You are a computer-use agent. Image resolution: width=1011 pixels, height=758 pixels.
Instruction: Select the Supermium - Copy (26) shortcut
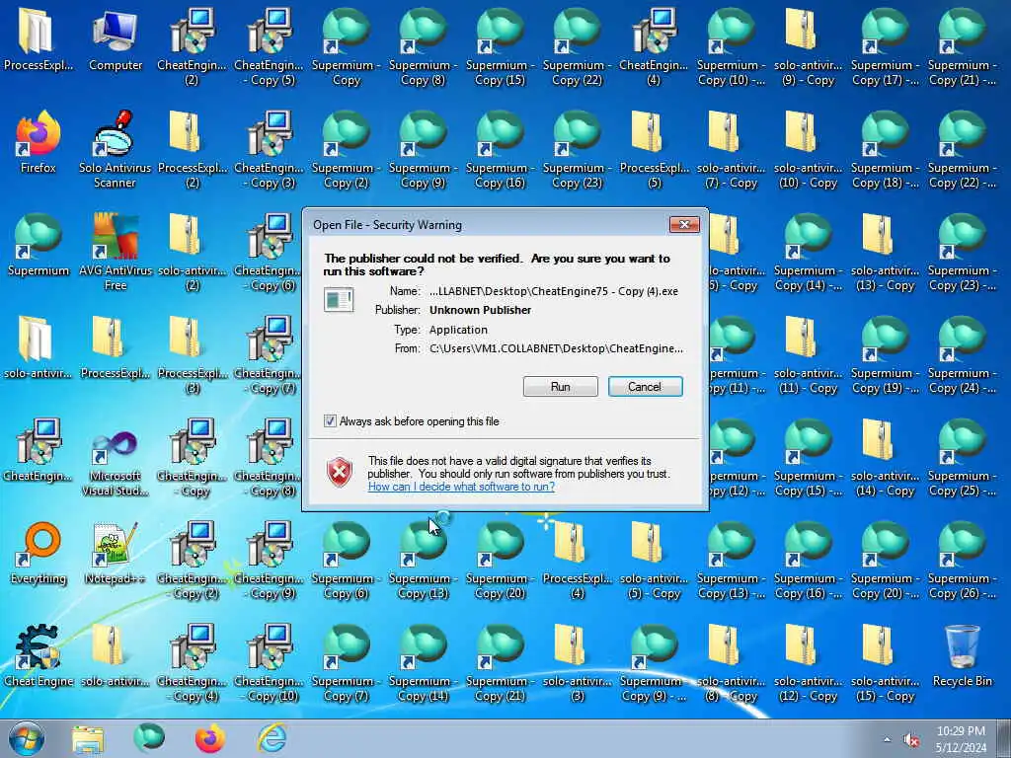[962, 561]
